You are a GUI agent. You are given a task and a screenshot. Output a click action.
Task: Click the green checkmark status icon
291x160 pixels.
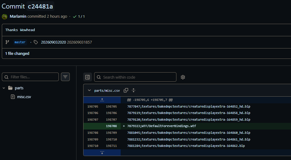(75, 17)
